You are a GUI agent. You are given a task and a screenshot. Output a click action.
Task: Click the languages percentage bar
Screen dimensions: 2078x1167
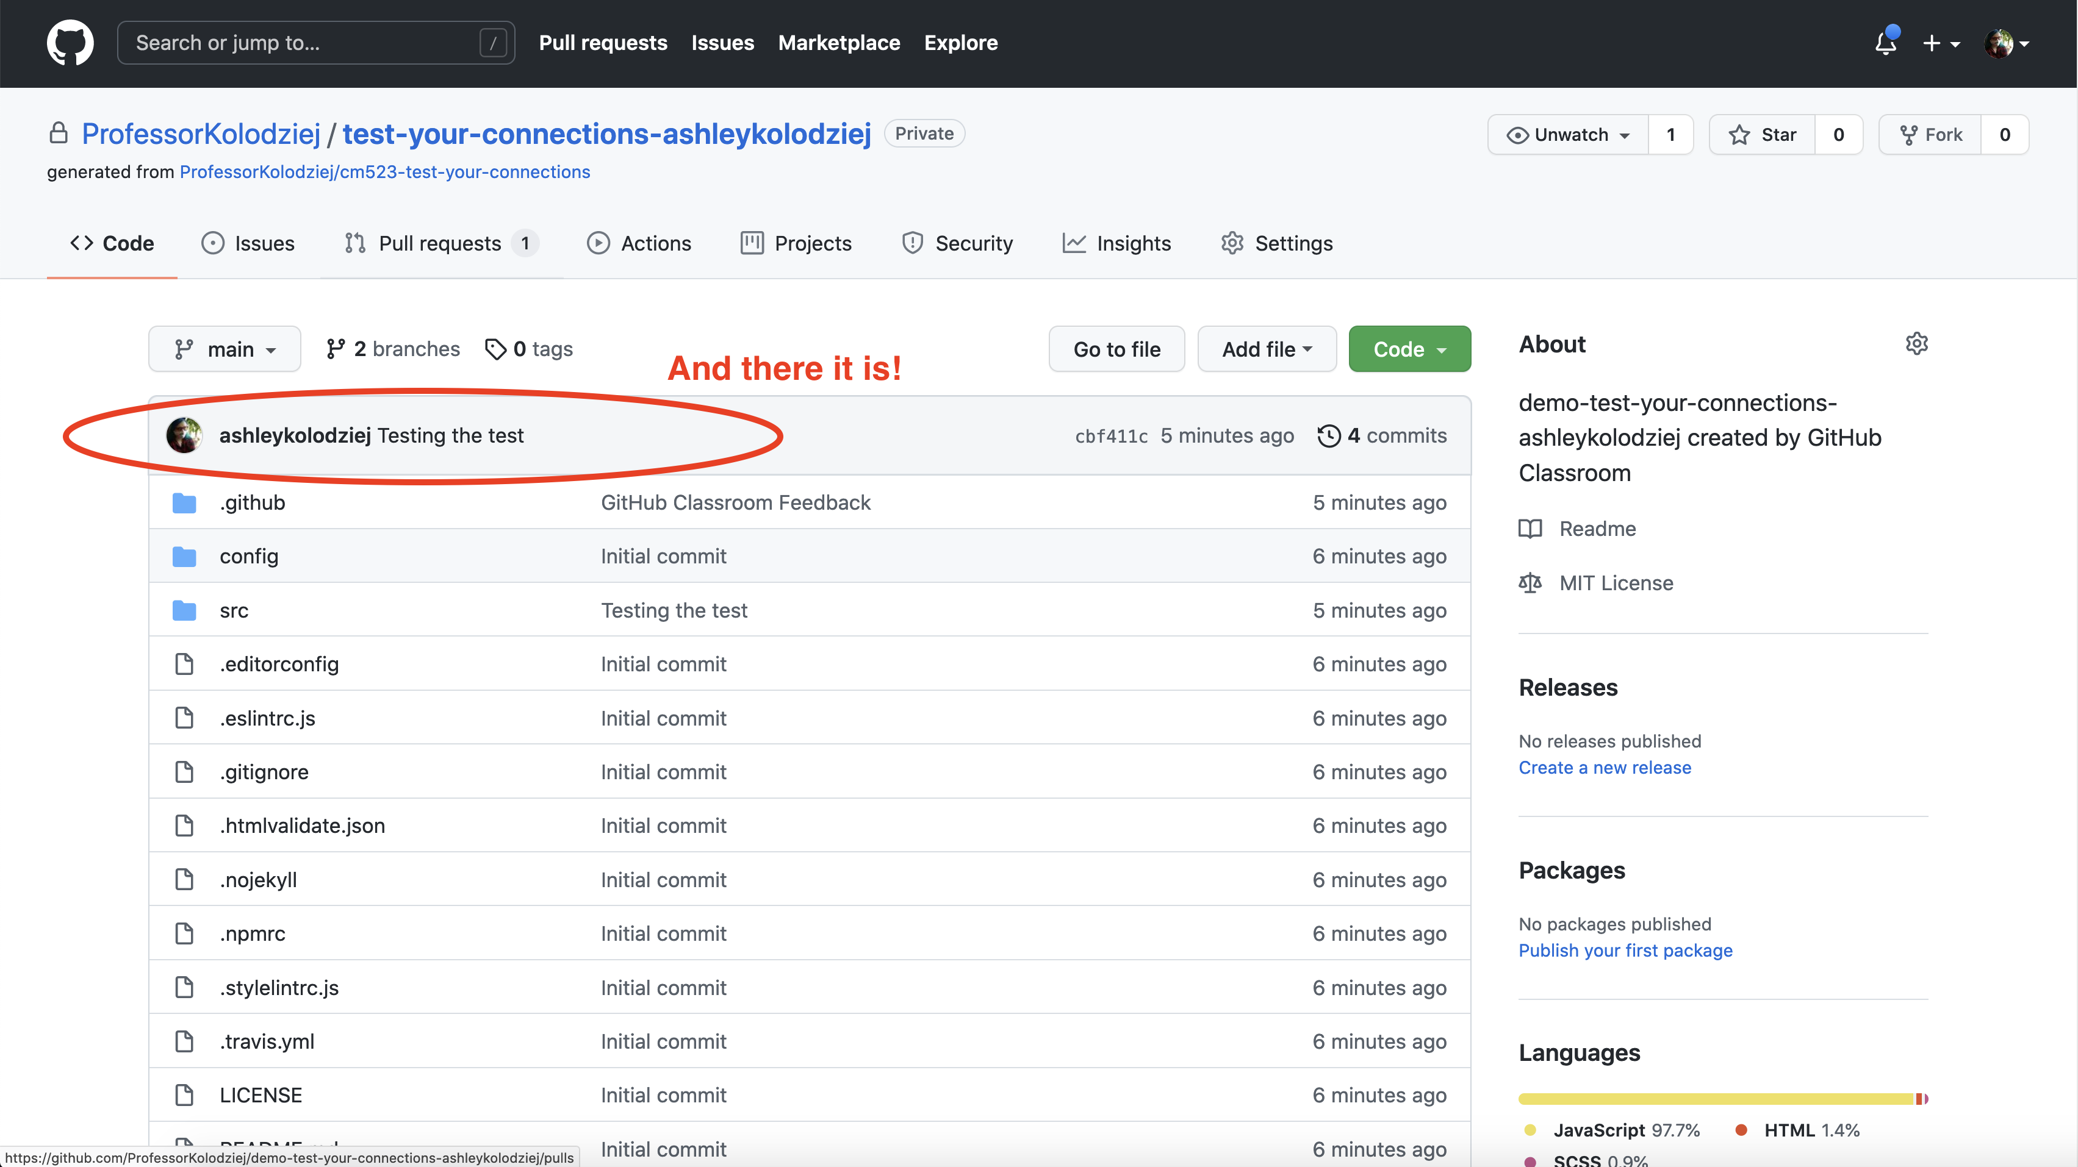pos(1723,1099)
